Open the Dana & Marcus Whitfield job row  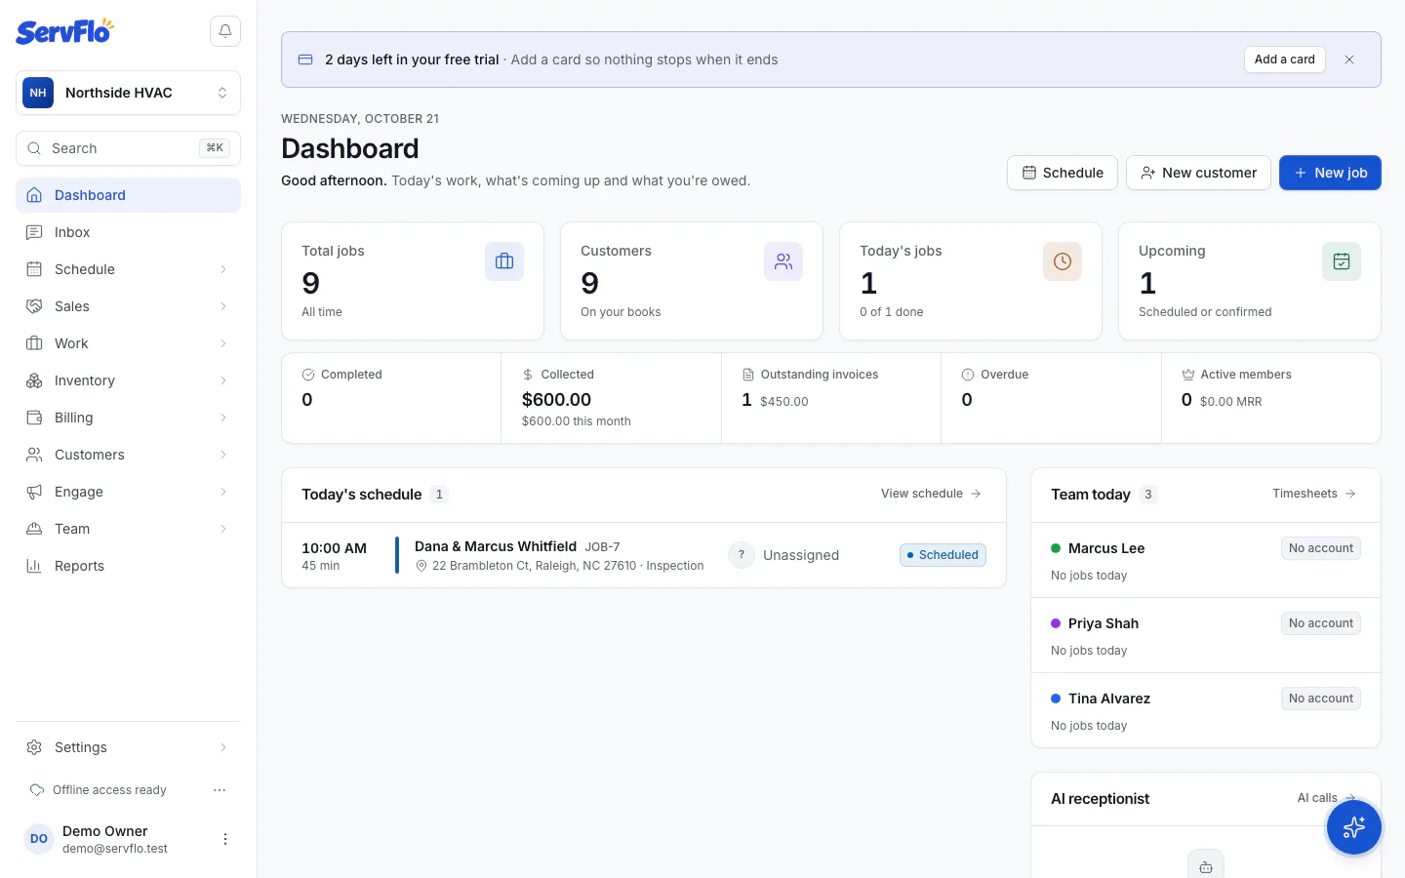tap(644, 555)
